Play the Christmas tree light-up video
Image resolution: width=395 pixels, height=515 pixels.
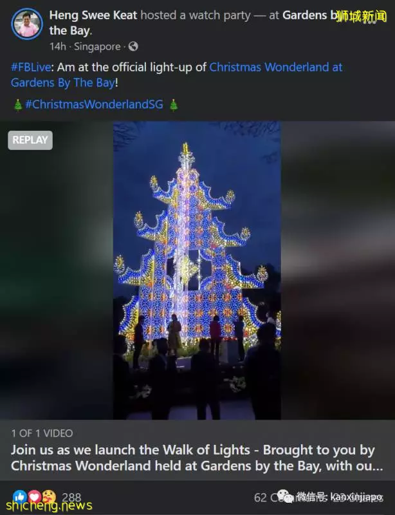197,270
